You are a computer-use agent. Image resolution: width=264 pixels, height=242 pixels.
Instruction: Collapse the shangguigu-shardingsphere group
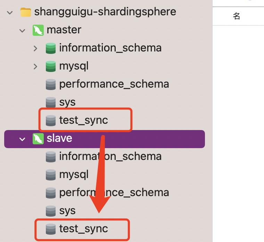point(10,12)
